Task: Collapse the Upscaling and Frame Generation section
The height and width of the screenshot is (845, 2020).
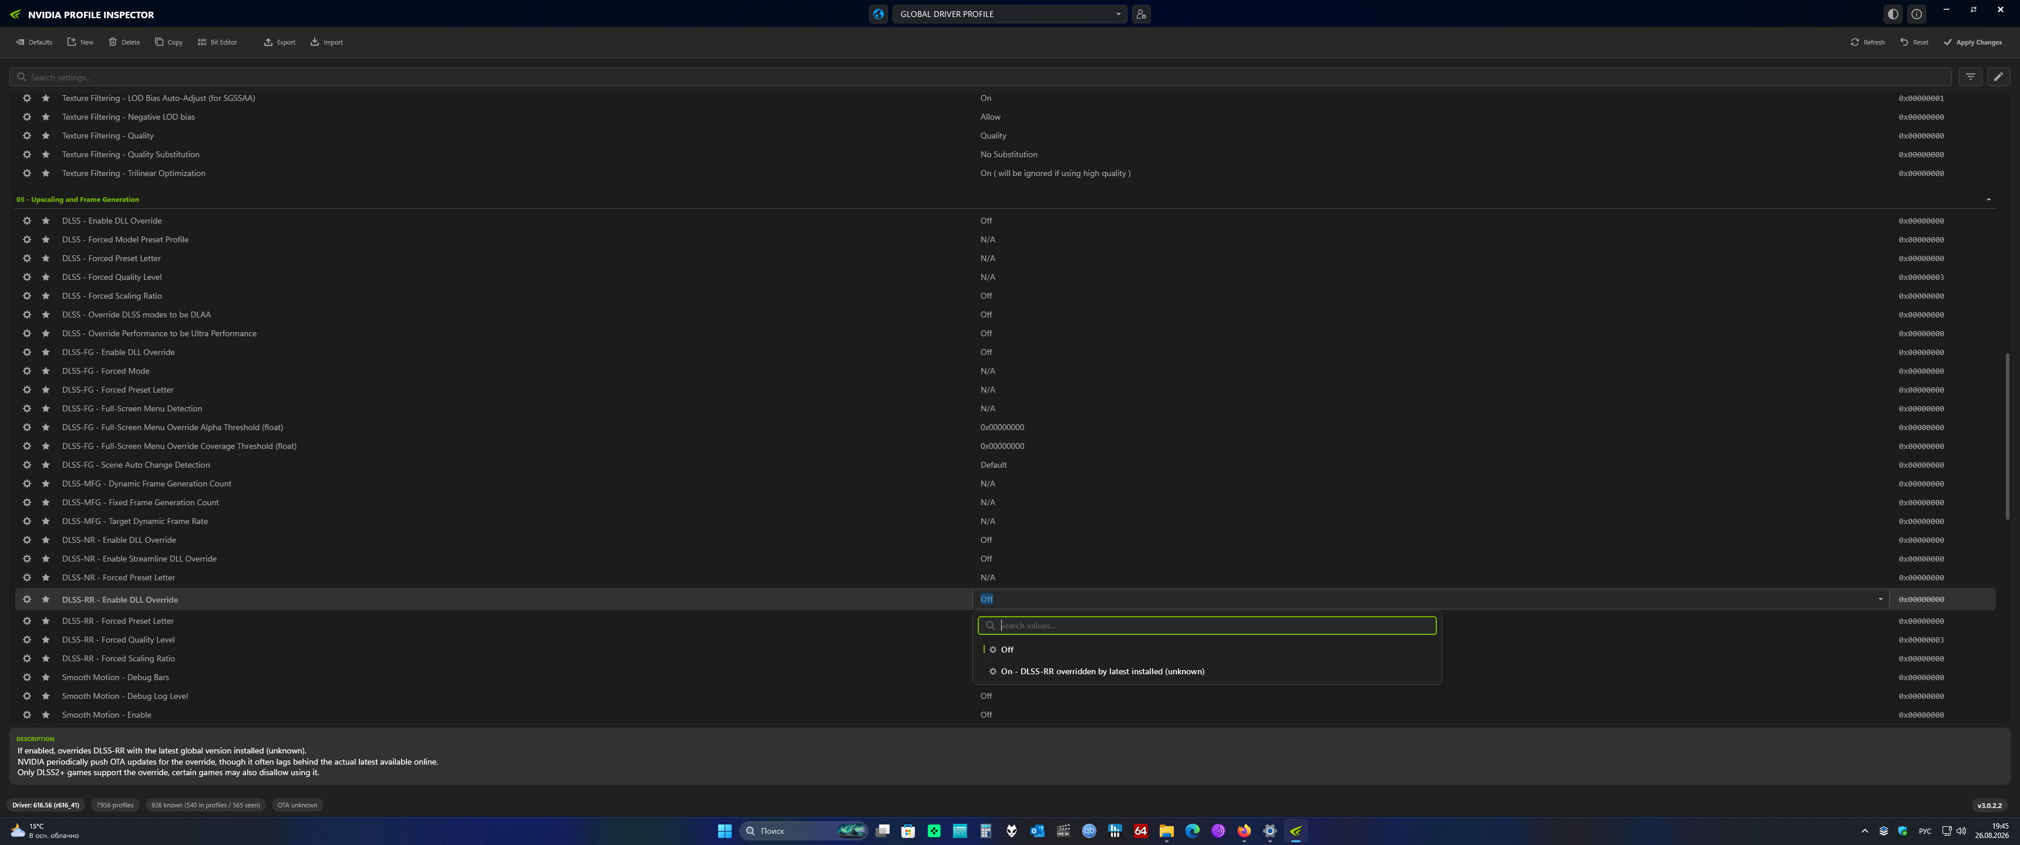Action: click(x=1989, y=200)
